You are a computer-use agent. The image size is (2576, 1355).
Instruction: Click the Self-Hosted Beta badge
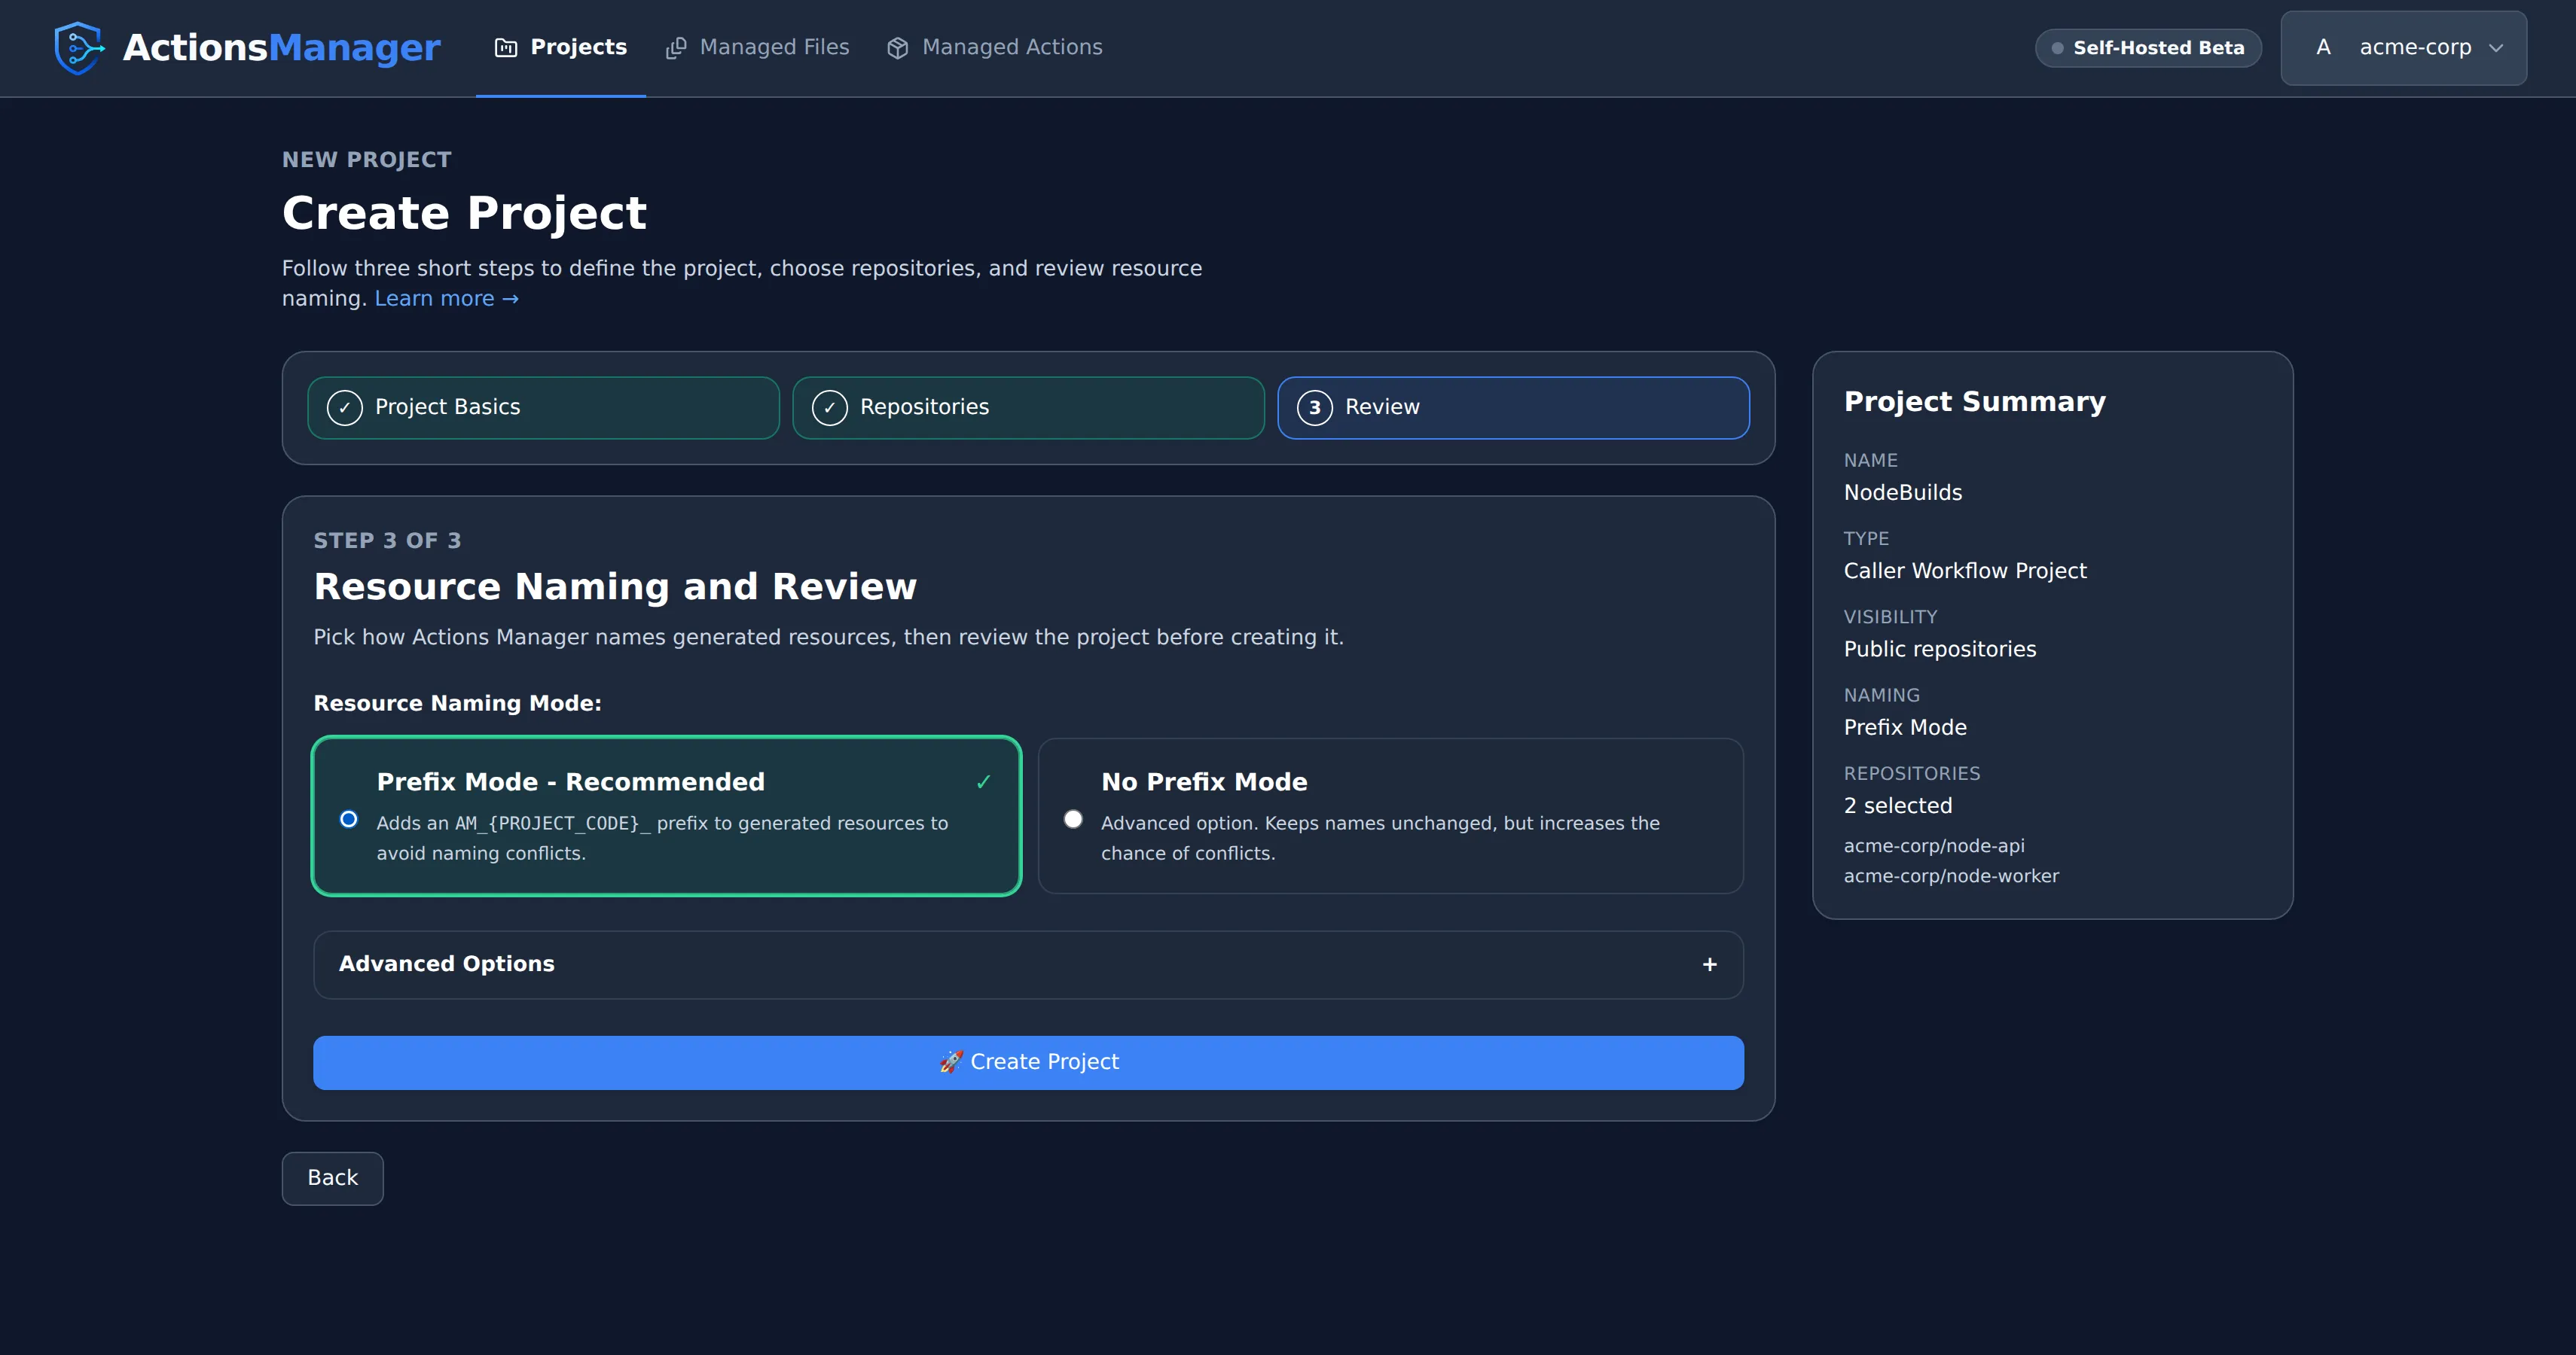(x=2149, y=48)
